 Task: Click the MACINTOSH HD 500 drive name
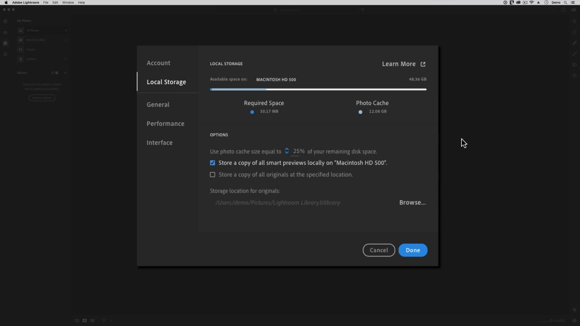[276, 80]
